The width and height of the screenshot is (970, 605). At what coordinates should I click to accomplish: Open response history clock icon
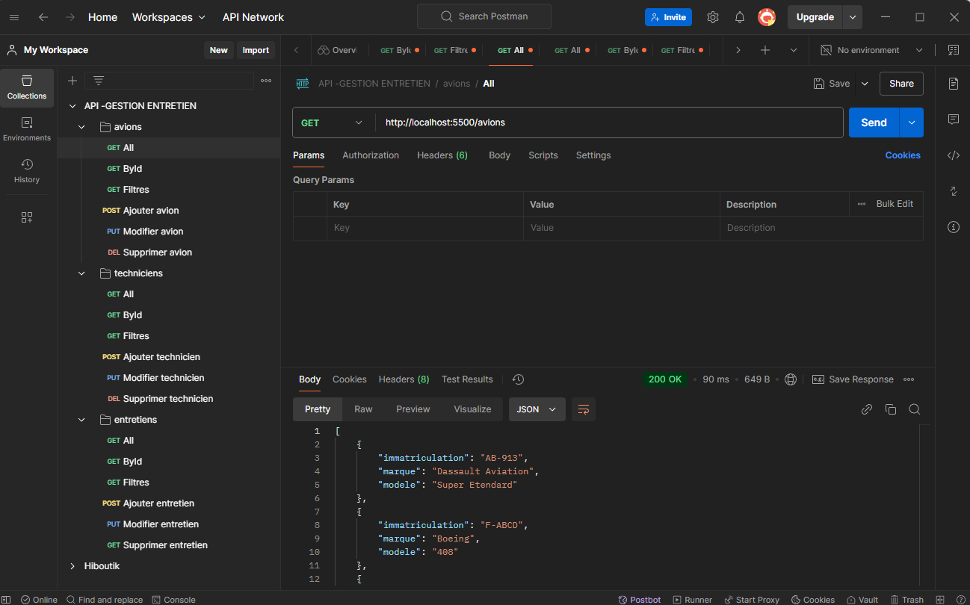(518, 379)
